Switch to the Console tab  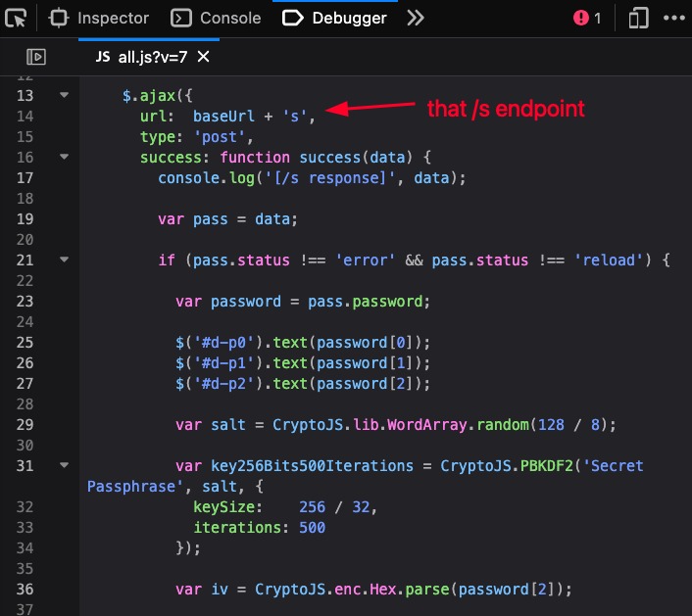click(x=217, y=18)
